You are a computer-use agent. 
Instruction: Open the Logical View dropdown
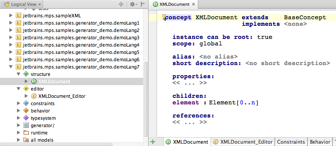coord(22,4)
